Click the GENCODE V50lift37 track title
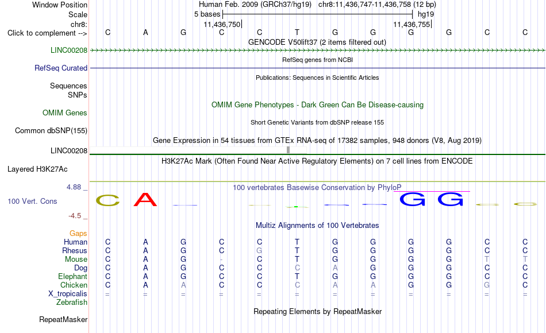 (x=317, y=42)
